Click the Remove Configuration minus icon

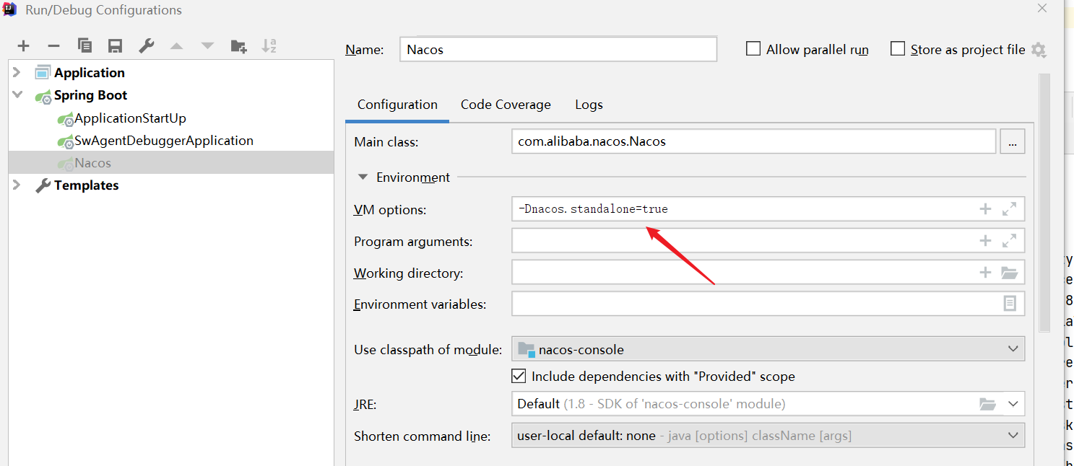(53, 46)
